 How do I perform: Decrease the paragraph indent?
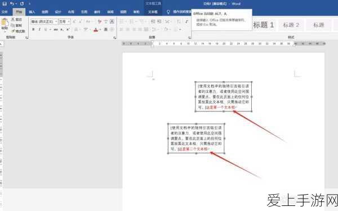pos(153,21)
